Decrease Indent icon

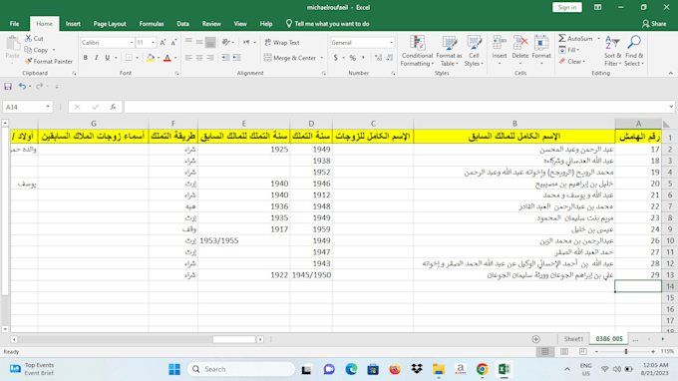225,58
